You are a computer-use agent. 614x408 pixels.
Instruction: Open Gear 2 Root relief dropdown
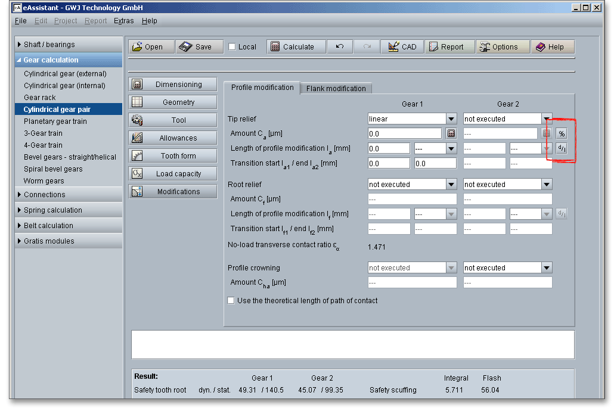click(547, 185)
